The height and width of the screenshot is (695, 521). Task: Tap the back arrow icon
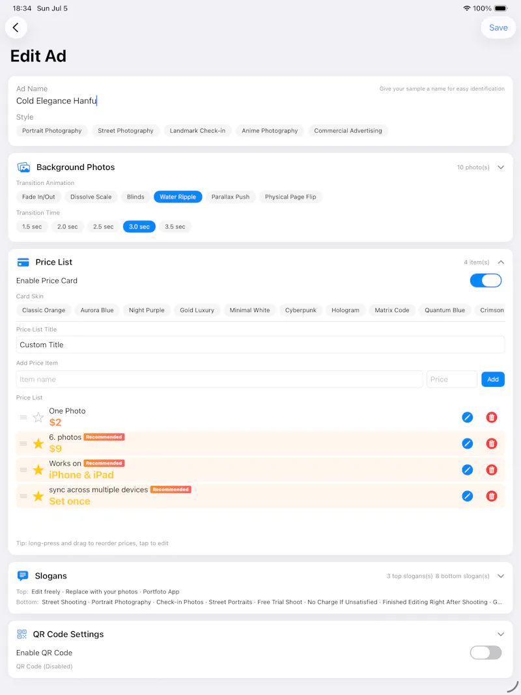point(16,27)
